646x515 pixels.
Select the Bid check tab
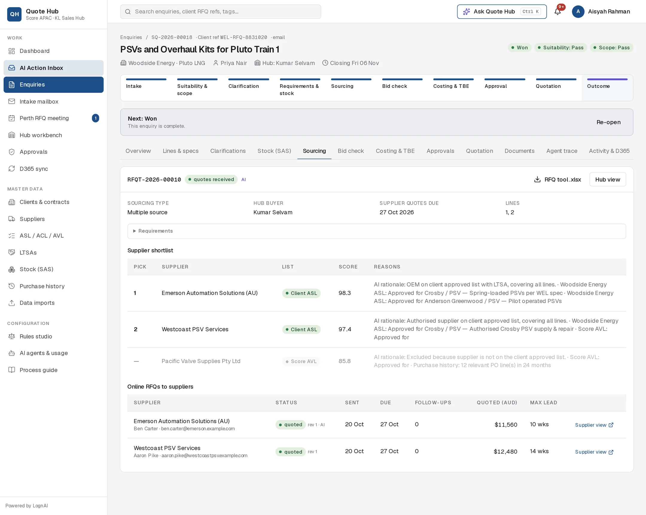coord(351,151)
